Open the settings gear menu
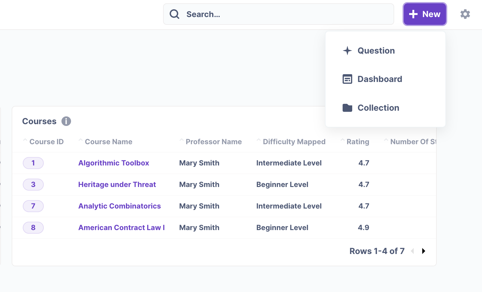The height and width of the screenshot is (292, 482). (465, 14)
